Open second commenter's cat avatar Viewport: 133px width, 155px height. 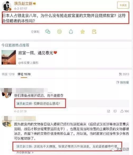tap(7, 124)
